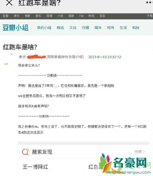The height and width of the screenshot is (176, 153).
Task: Go to 电影 in the top bar
Action: coord(28,16)
